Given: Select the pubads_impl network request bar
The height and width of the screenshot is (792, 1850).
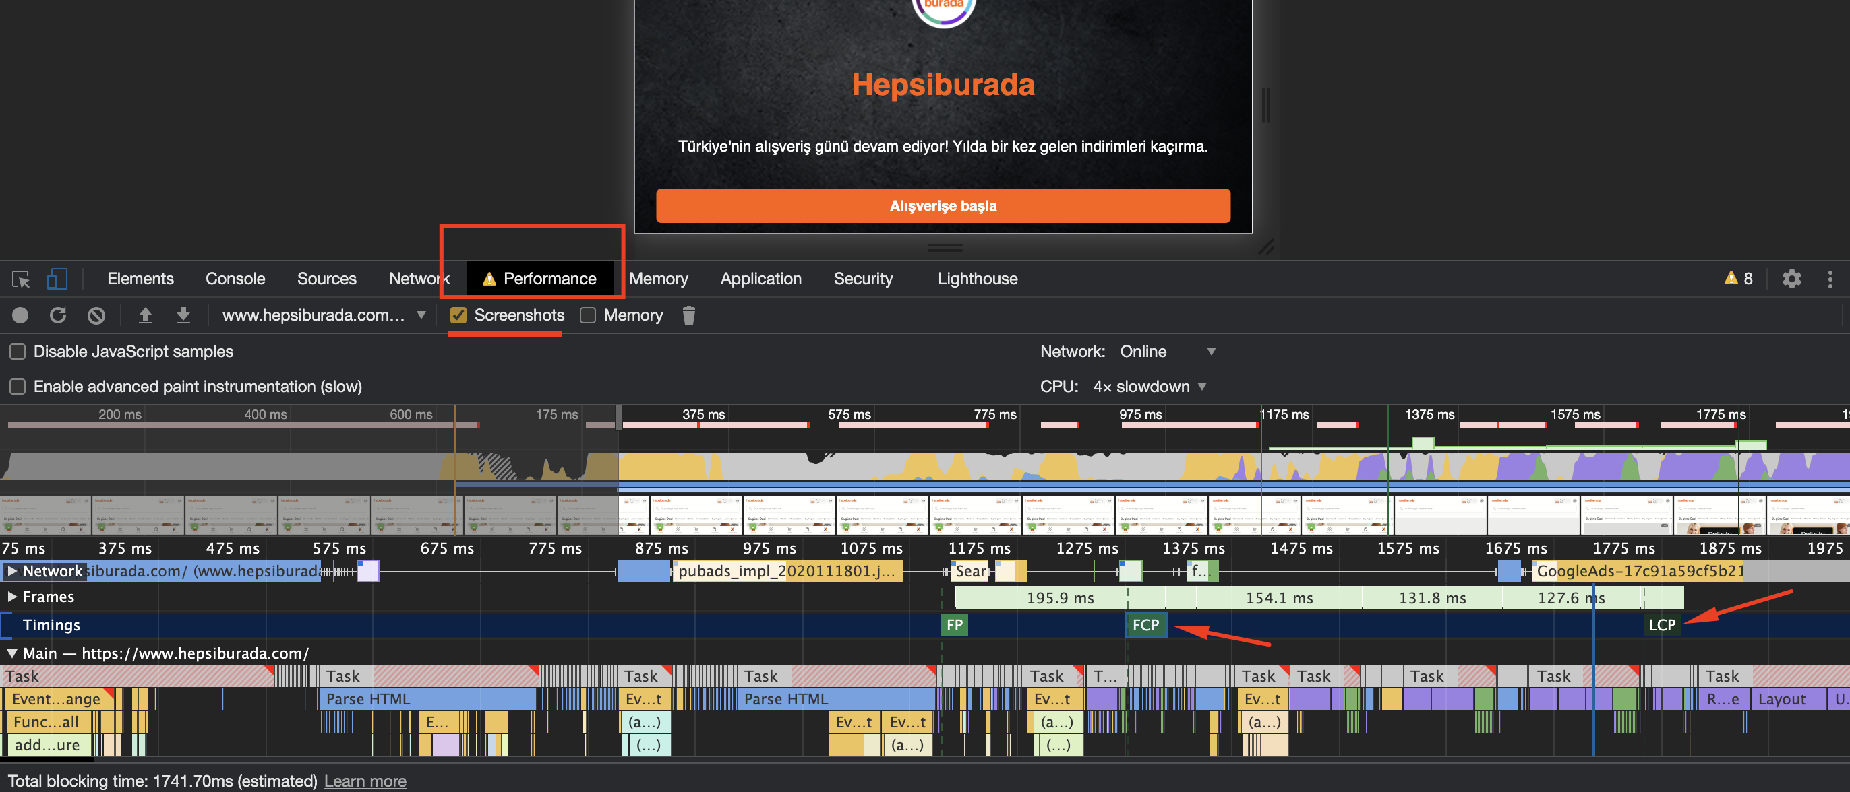Looking at the screenshot, I should pos(787,572).
